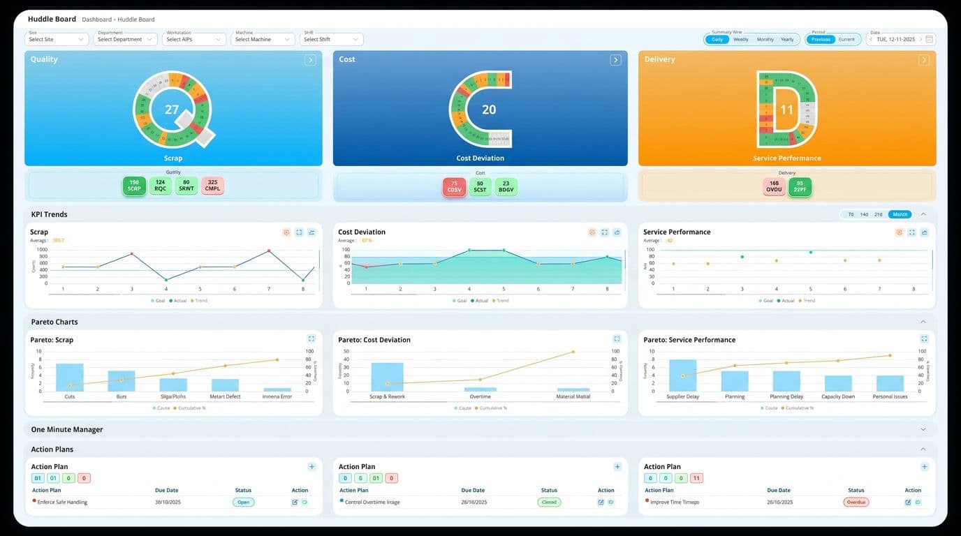Expand Pareto: Cost Deviation chart to fullscreen
Viewport: 961px width, 536px height.
(x=617, y=338)
